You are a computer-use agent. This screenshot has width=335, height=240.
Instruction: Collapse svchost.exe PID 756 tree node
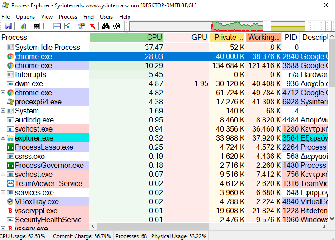[3, 174]
